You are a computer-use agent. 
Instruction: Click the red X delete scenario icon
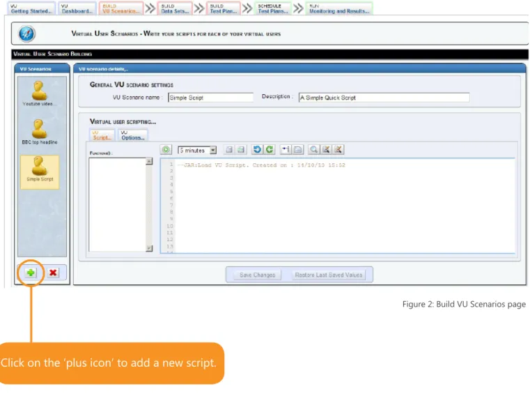click(53, 273)
